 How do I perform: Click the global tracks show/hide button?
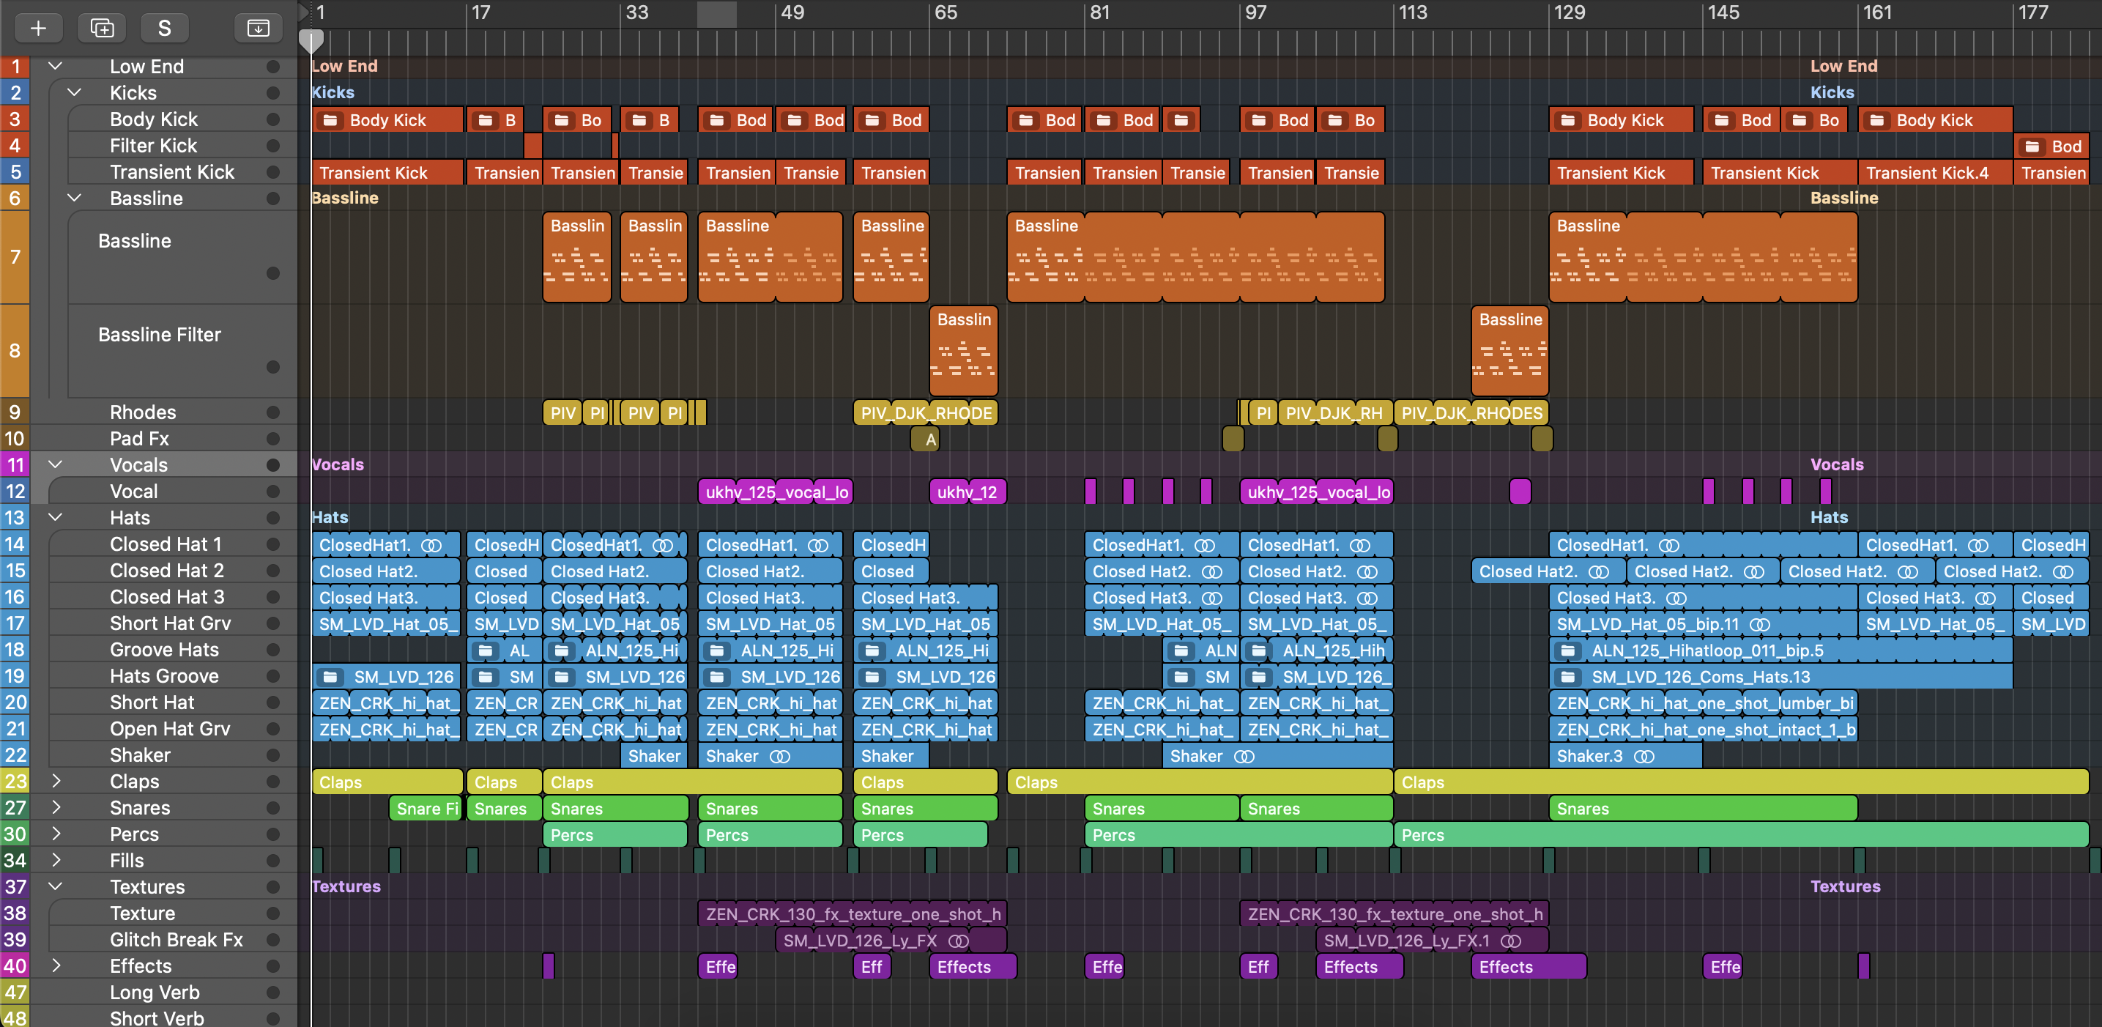[258, 28]
